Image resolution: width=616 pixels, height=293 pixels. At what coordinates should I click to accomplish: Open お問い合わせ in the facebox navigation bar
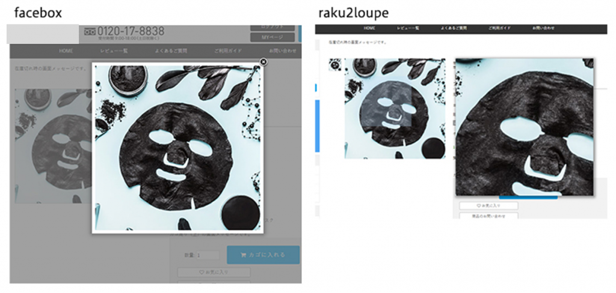[x=283, y=51]
